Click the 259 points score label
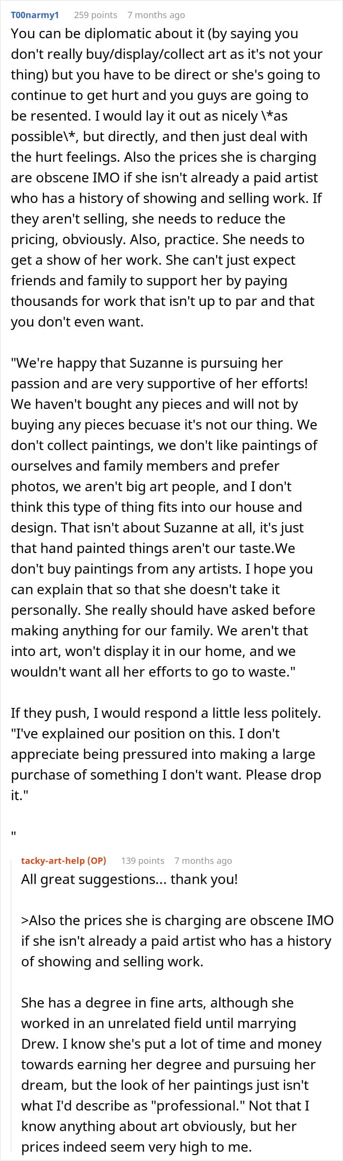 [96, 15]
